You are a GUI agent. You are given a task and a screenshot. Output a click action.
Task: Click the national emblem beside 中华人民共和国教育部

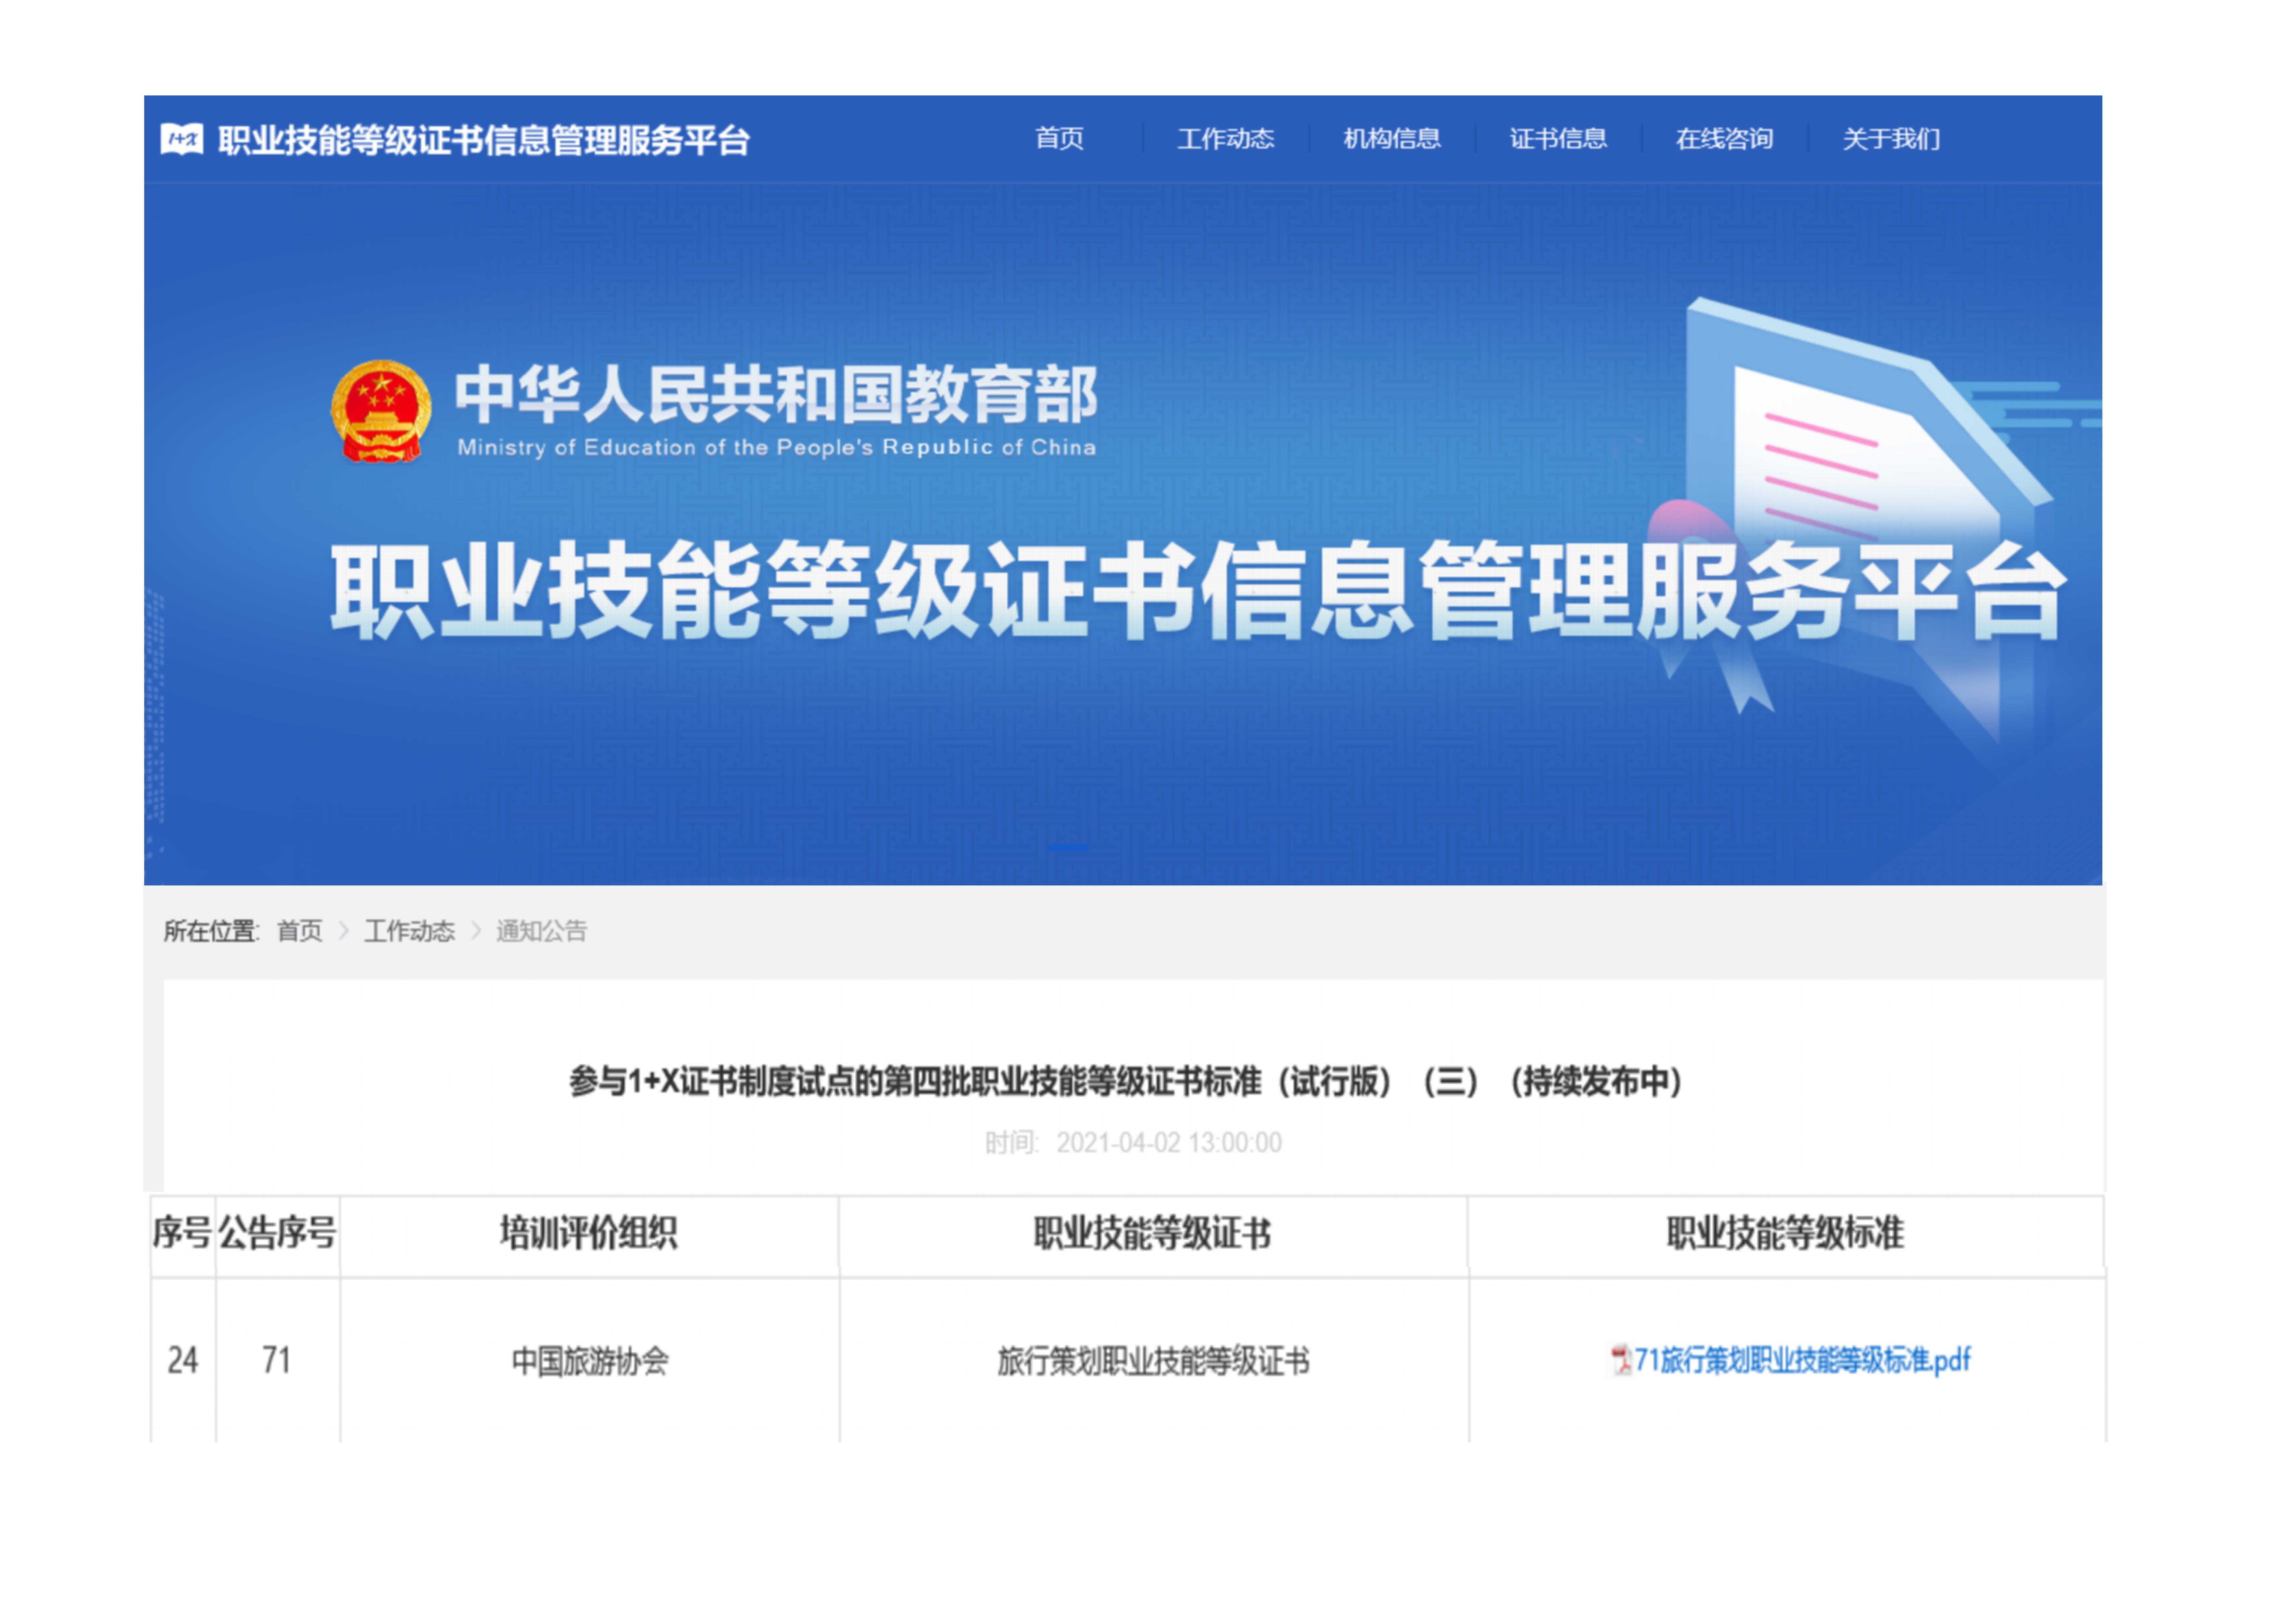[x=381, y=412]
